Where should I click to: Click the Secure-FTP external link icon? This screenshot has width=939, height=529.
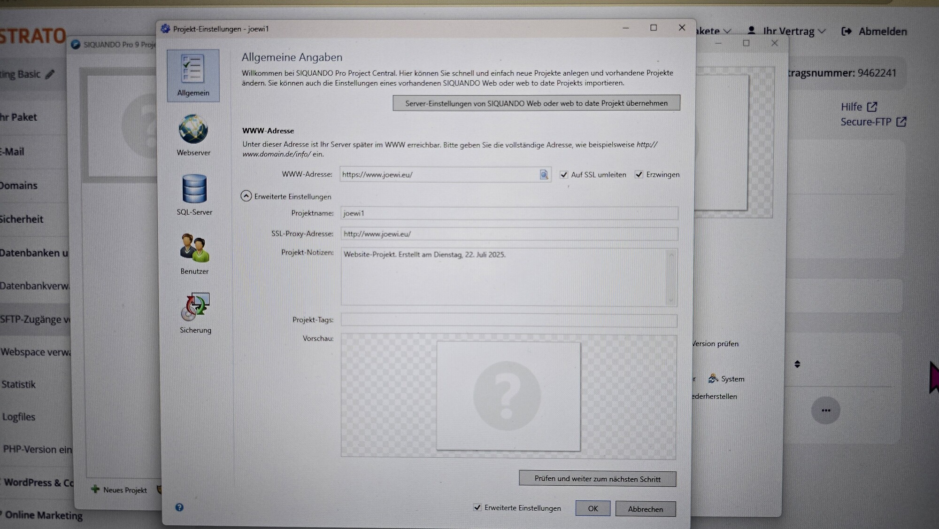pos(901,122)
